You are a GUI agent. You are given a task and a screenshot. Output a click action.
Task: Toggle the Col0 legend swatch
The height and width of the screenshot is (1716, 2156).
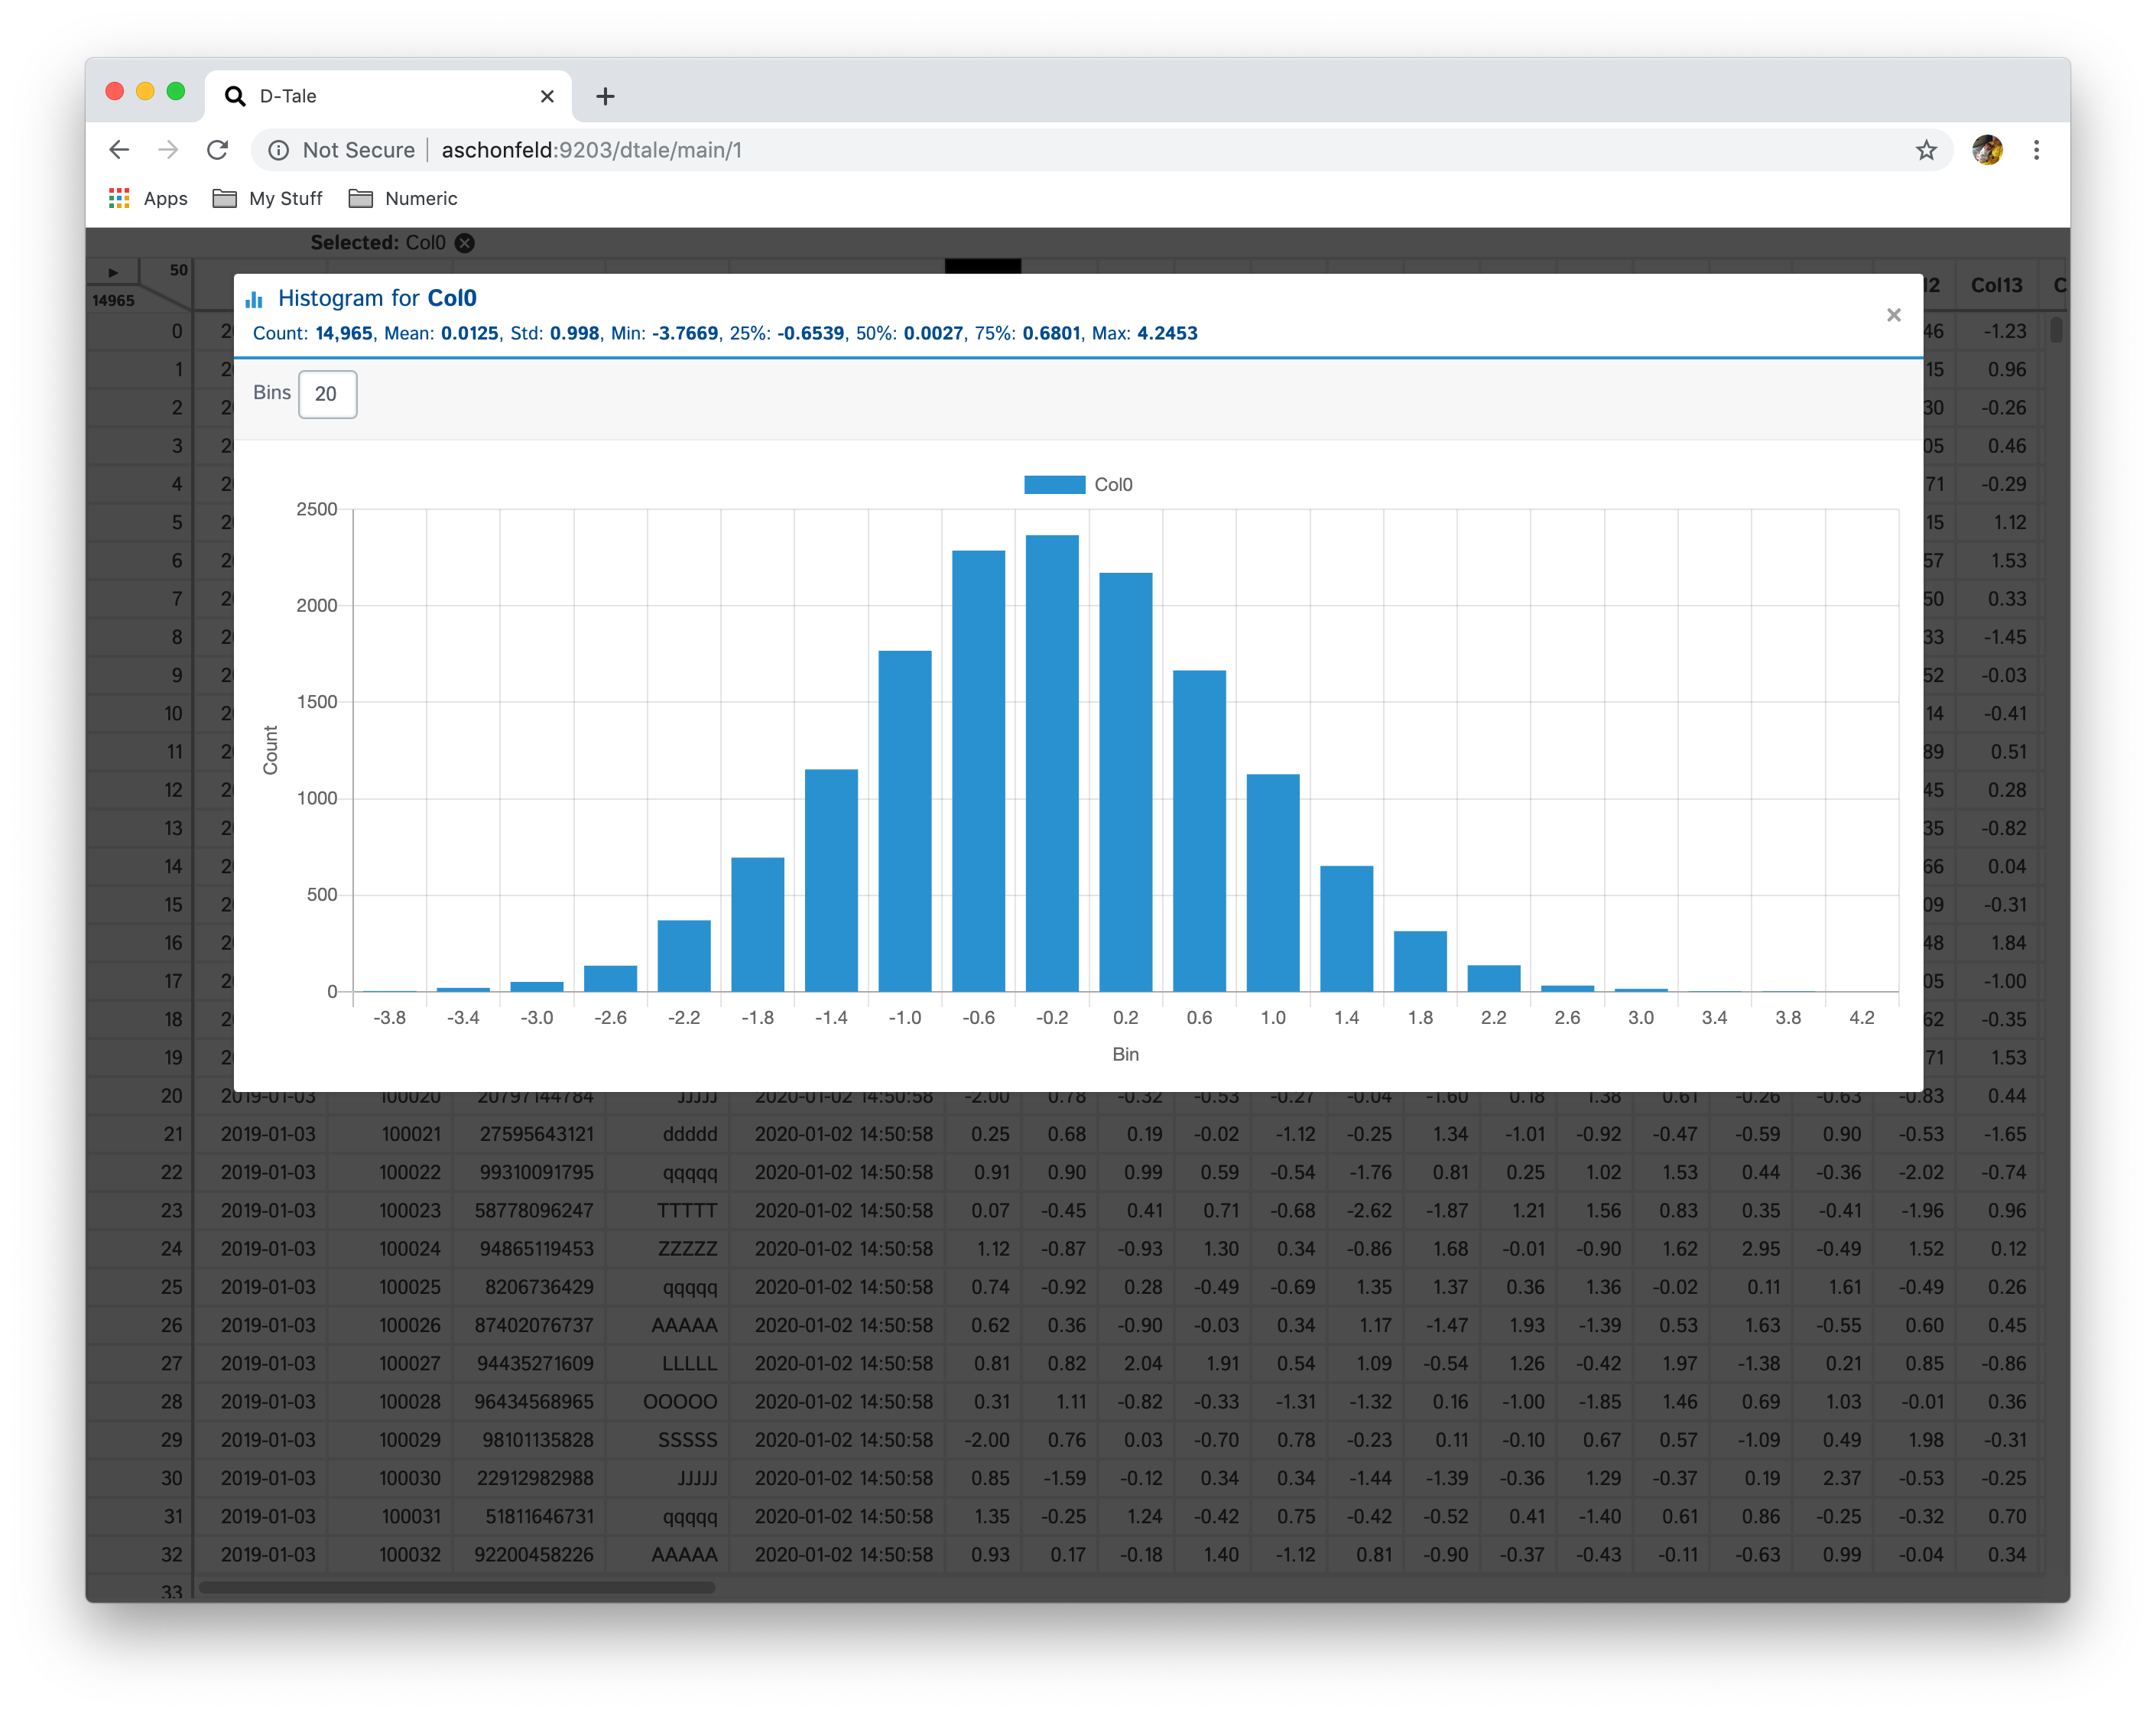(1054, 485)
